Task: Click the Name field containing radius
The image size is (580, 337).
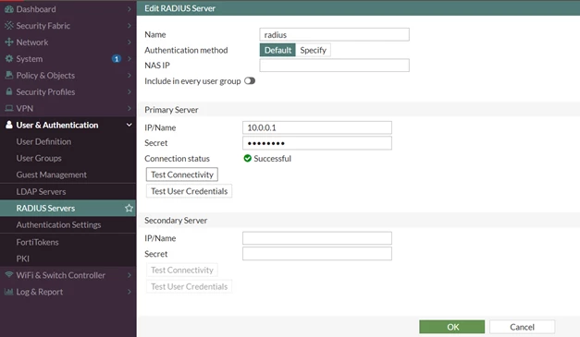Action: (334, 35)
